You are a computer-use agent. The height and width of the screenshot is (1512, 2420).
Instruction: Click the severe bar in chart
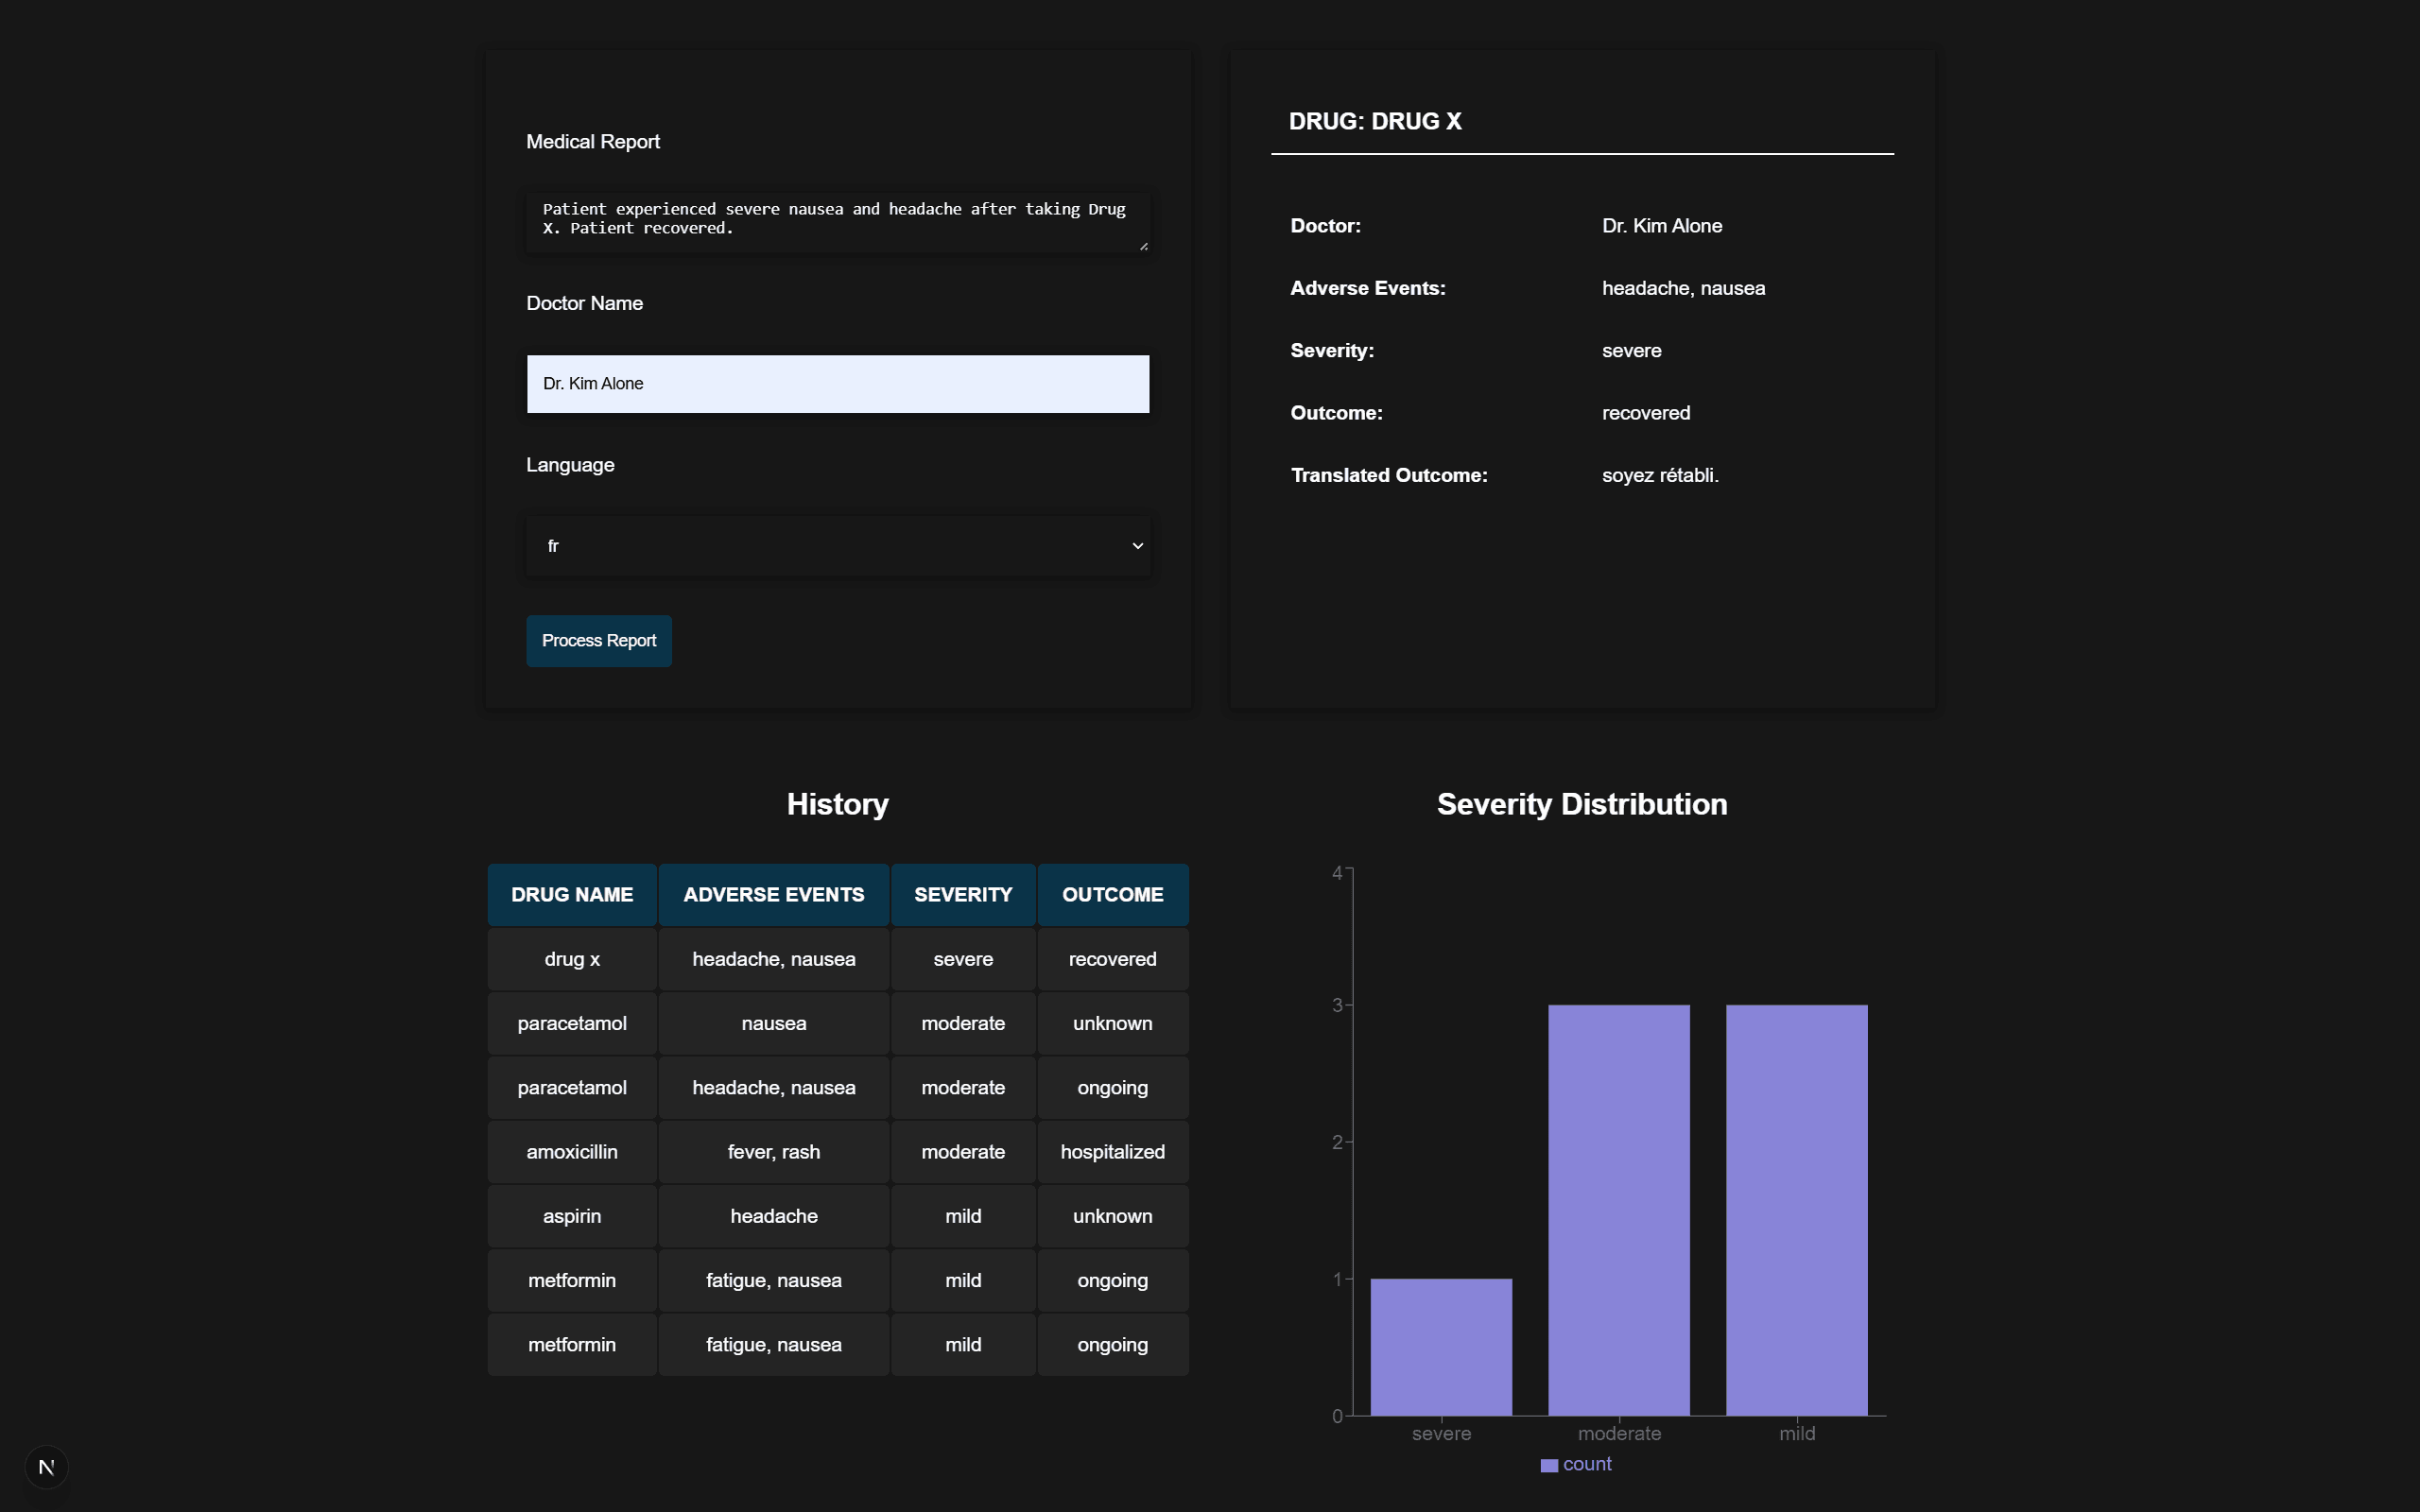[1441, 1346]
